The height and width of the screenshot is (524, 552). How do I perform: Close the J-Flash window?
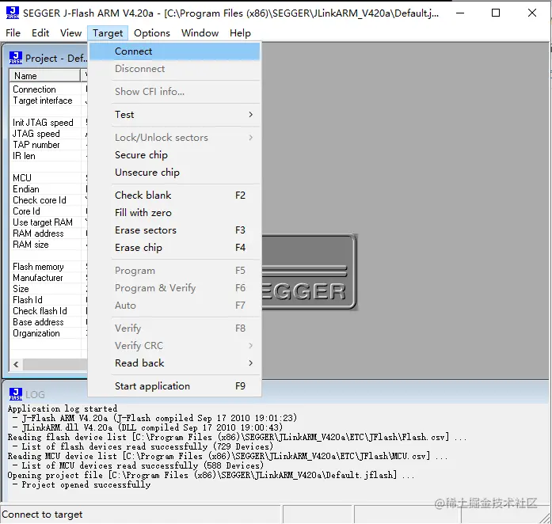coord(532,13)
